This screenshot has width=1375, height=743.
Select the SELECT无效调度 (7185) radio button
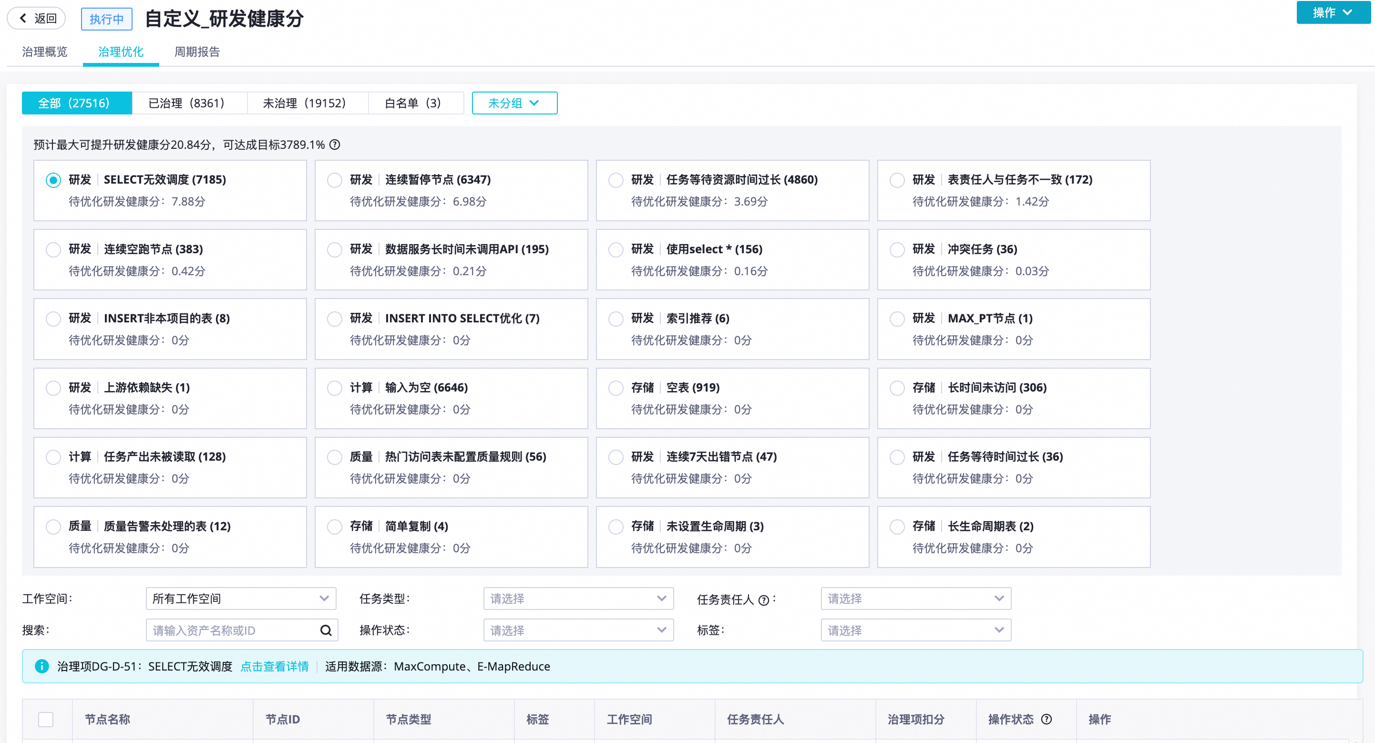tap(53, 180)
